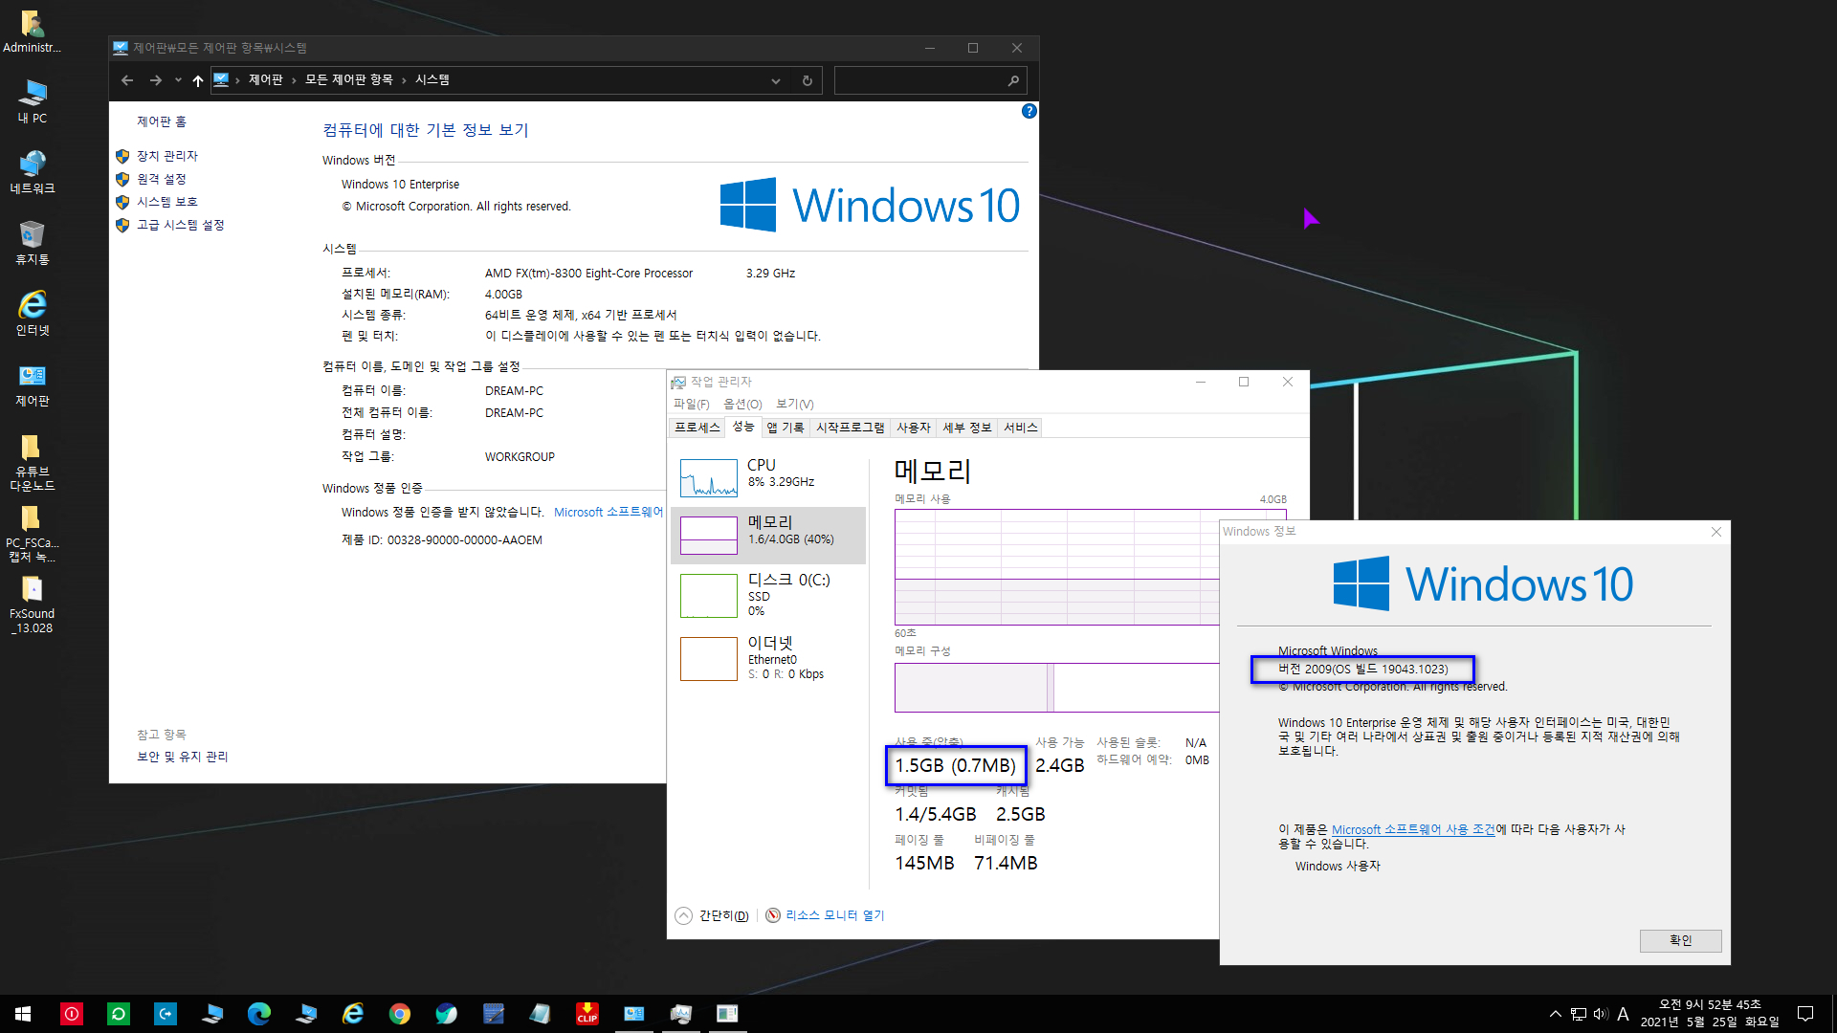Viewport: 1837px width, 1033px height.
Task: Open the Microsoft 소프트웨어 사용 조건 link
Action: pyautogui.click(x=1413, y=829)
